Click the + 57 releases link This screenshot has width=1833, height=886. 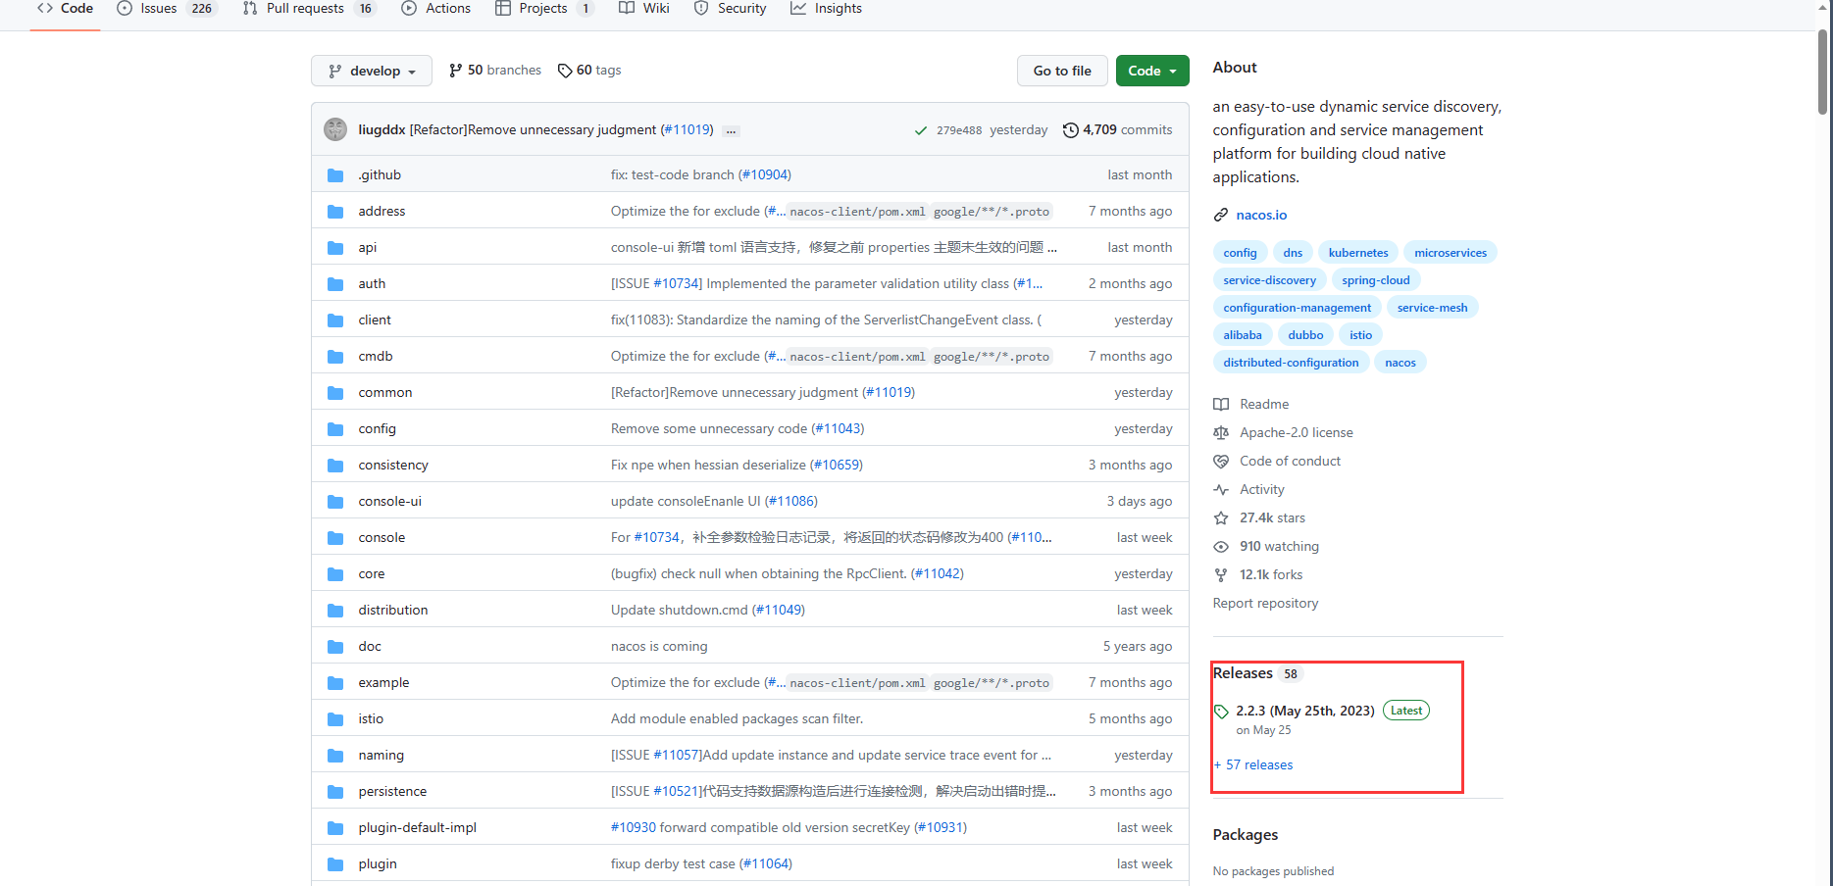[1253, 764]
